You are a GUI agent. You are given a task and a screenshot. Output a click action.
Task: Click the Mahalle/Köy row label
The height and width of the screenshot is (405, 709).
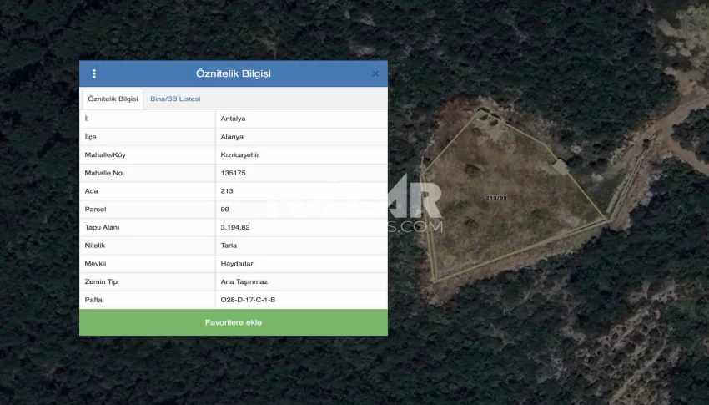(x=105, y=155)
